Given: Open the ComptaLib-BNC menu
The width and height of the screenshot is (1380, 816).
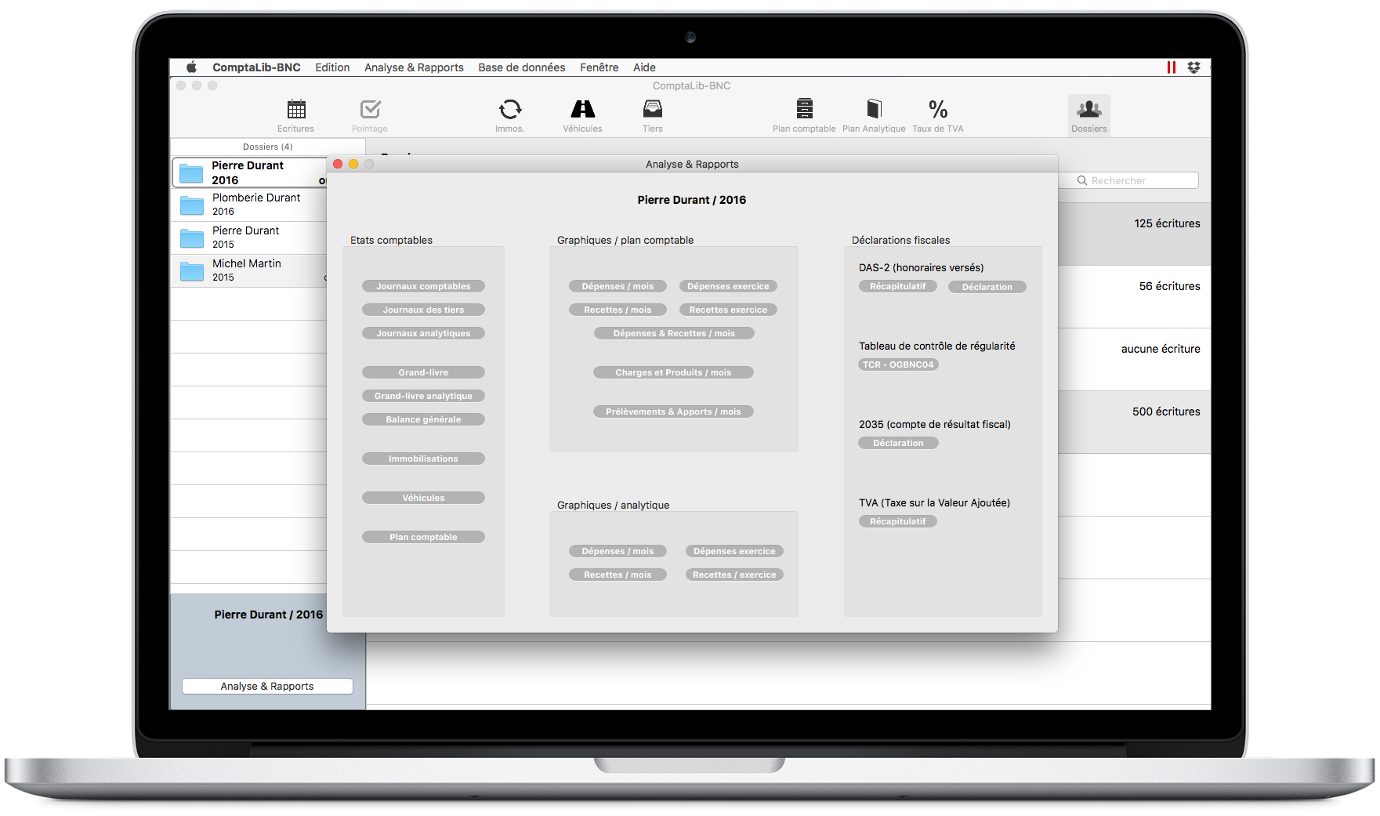Looking at the screenshot, I should [256, 67].
